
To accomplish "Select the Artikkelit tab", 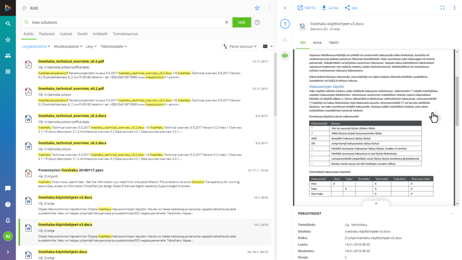I will (x=100, y=34).
